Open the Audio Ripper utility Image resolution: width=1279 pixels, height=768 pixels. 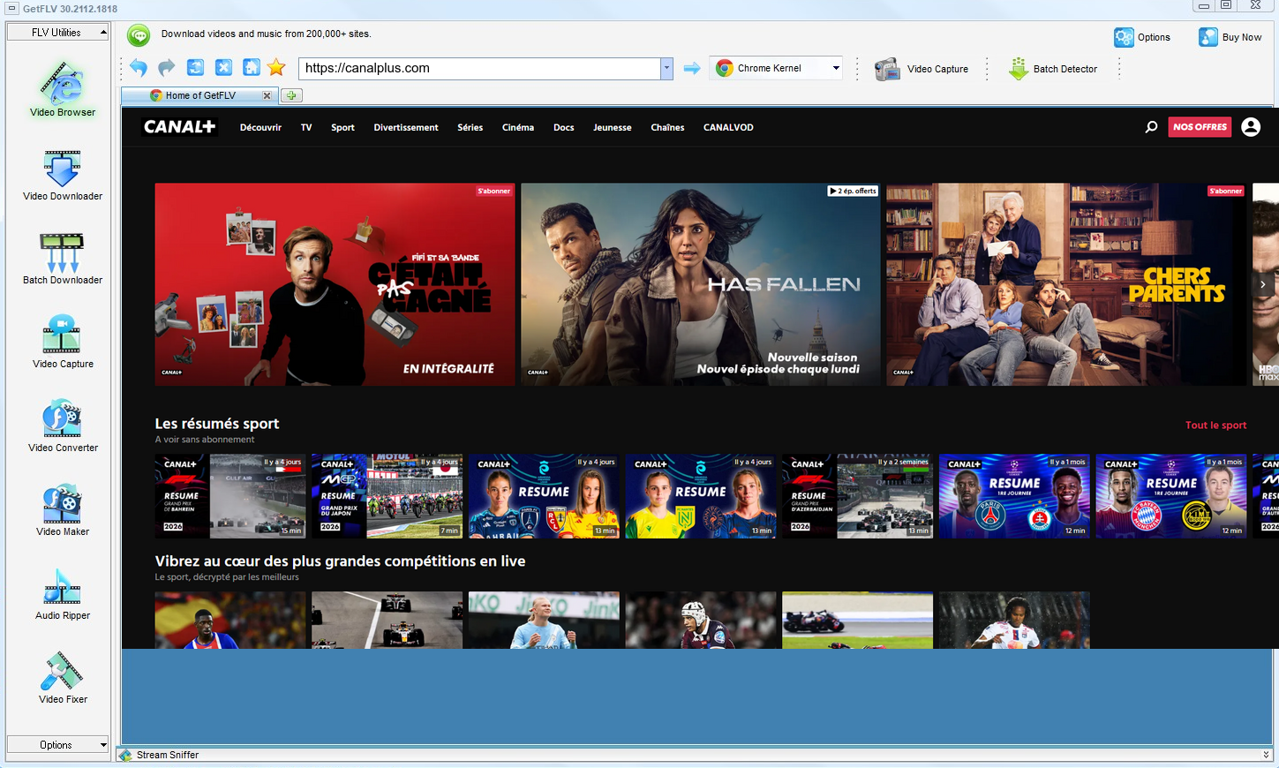pos(63,594)
